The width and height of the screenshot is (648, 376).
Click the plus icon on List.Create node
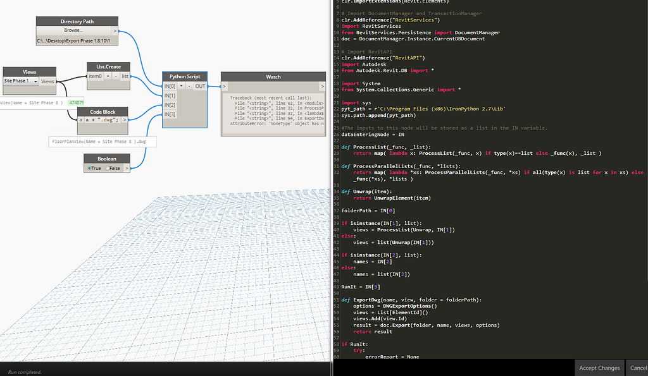tap(108, 76)
